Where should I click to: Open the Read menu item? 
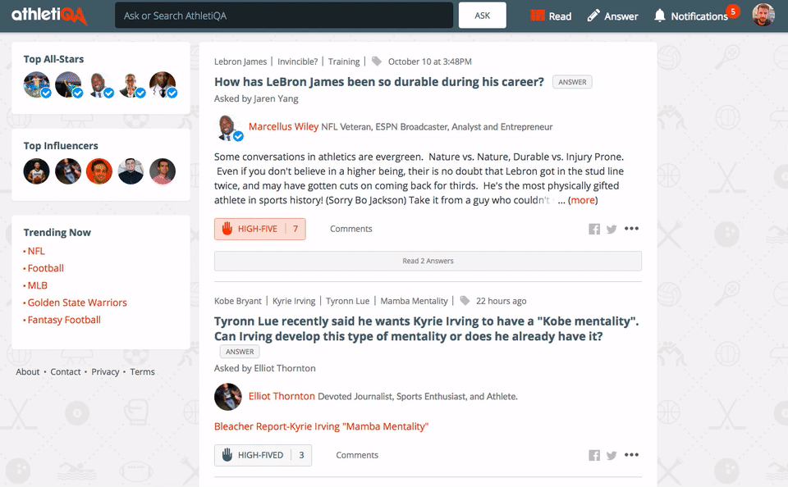coord(551,16)
